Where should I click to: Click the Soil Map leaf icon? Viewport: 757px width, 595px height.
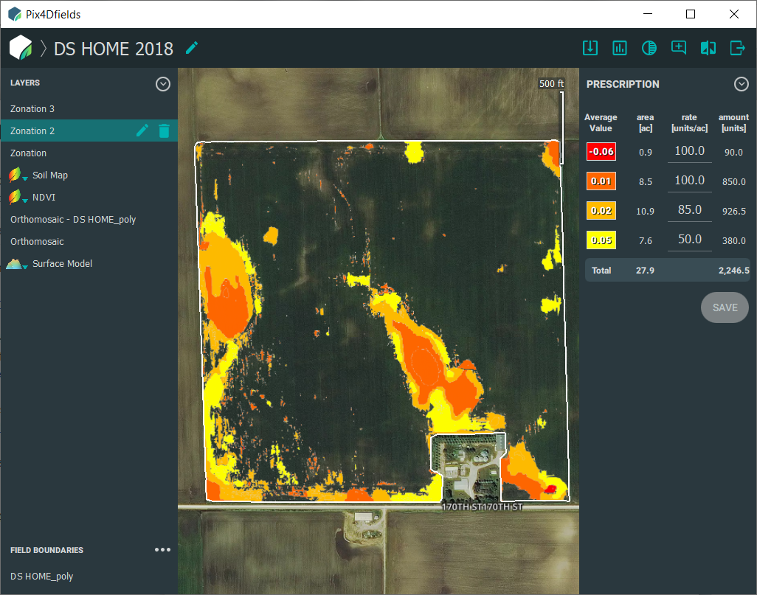(x=15, y=175)
